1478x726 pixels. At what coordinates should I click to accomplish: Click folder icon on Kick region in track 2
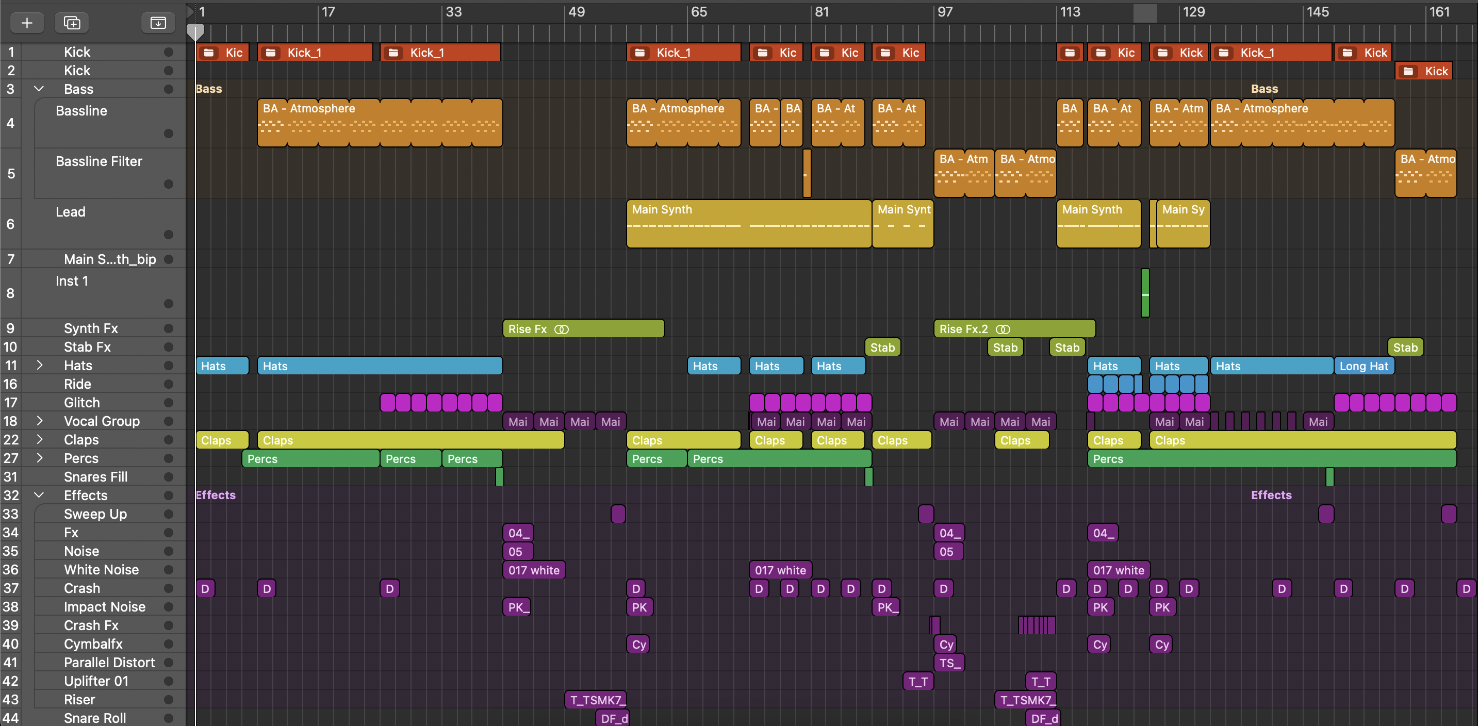(1408, 71)
